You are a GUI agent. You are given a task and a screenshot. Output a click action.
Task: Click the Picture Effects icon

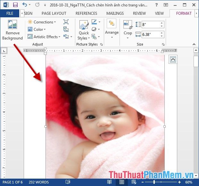point(94,29)
